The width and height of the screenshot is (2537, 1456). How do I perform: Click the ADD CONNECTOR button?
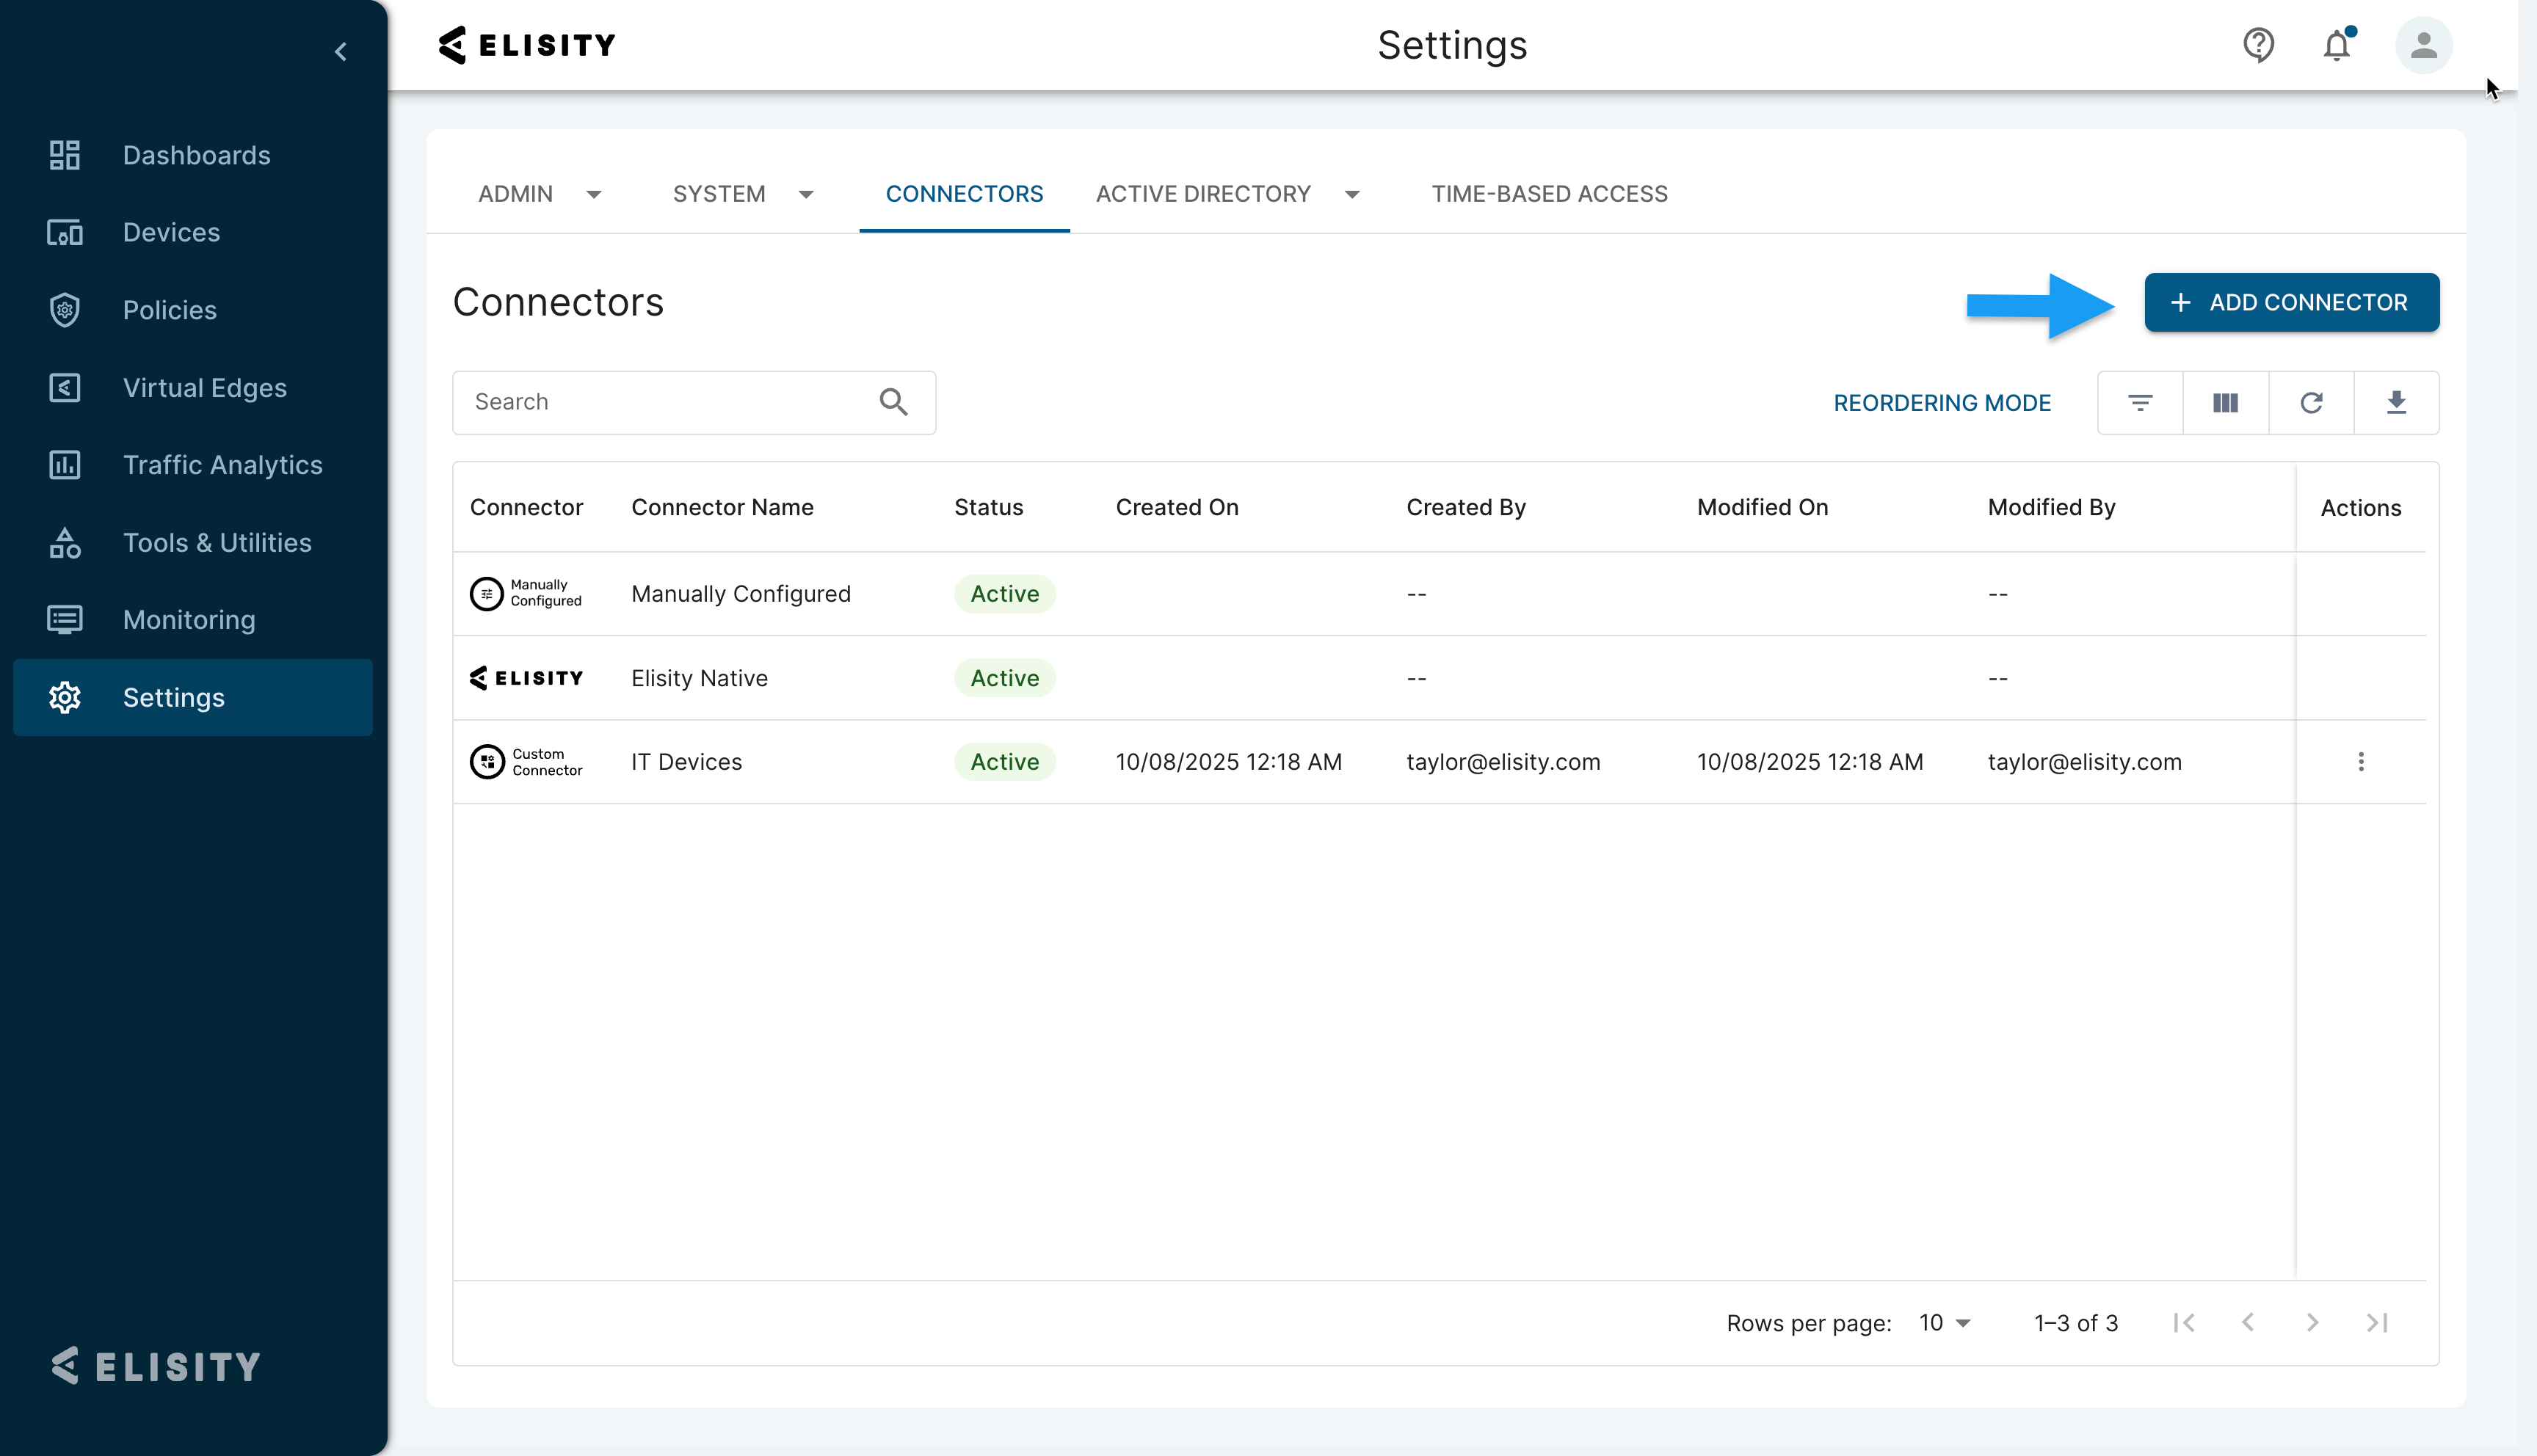coord(2290,302)
